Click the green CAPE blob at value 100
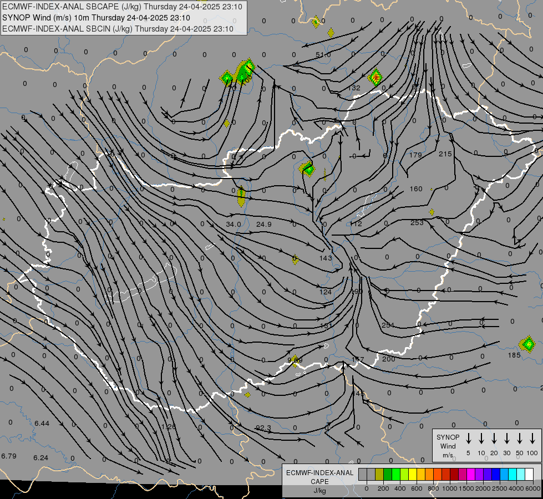 pyautogui.click(x=245, y=71)
